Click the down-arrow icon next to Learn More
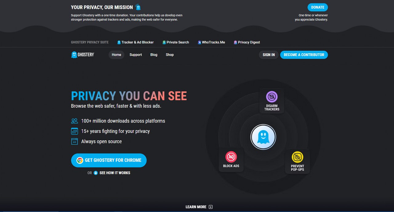This screenshot has width=394, height=212. [x=211, y=207]
